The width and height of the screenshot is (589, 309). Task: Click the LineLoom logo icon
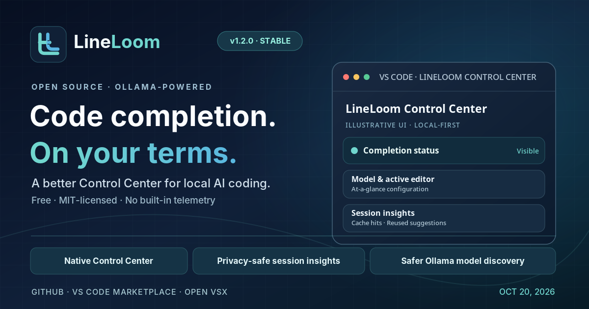click(x=48, y=44)
